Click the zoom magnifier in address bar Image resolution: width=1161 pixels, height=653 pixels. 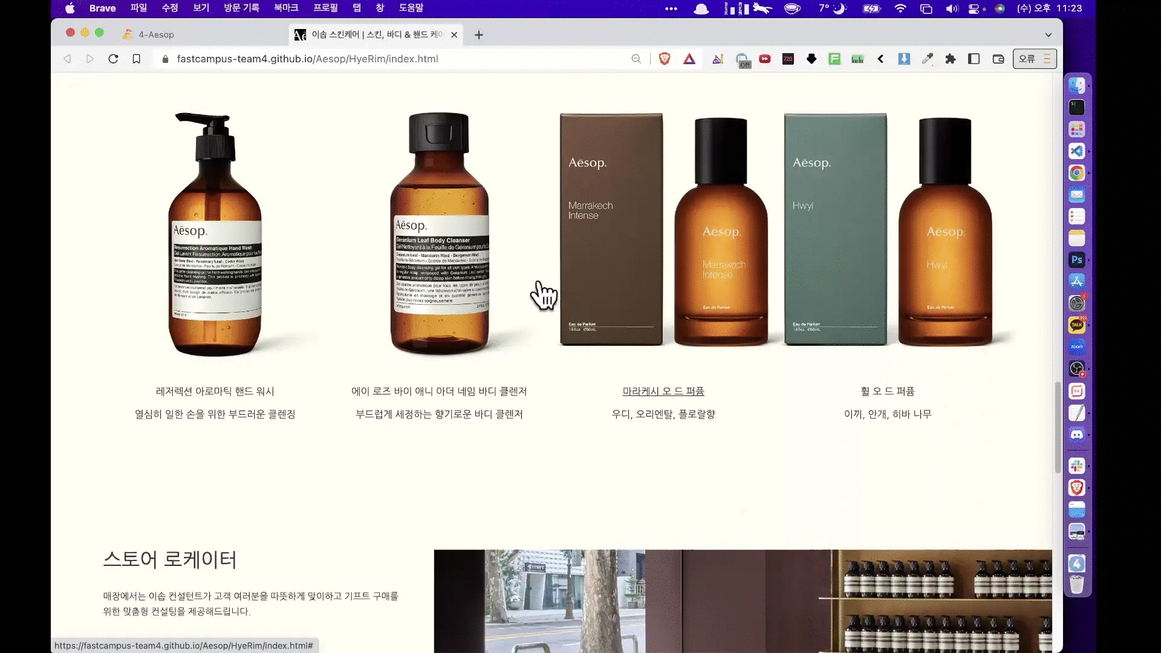pos(636,59)
